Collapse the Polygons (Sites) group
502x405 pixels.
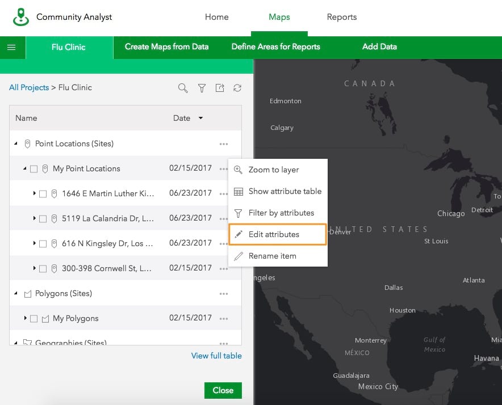click(x=16, y=293)
